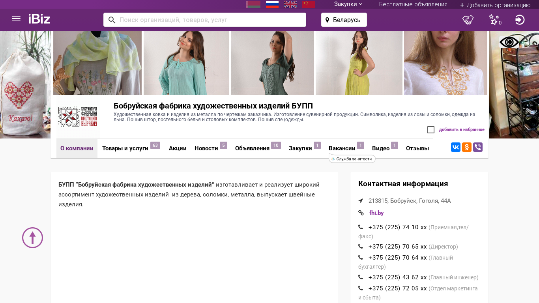This screenshot has height=303, width=539.
Task: Click the company title heading
Action: (213, 106)
